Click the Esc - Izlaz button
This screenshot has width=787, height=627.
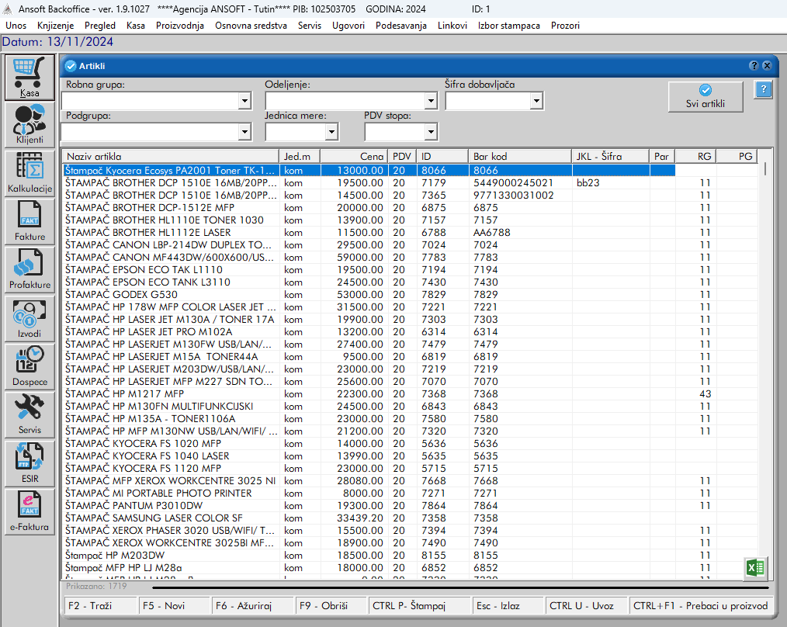508,605
